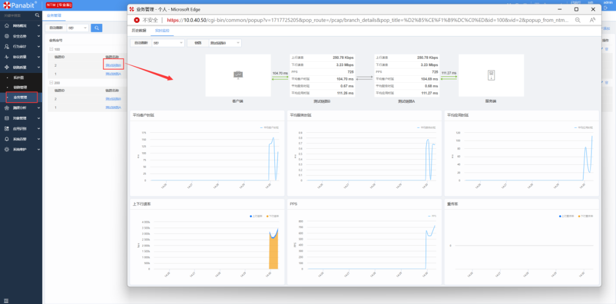This screenshot has height=304, width=616.
Task: Click the 系统告警 bell icon
Action: click(x=7, y=139)
